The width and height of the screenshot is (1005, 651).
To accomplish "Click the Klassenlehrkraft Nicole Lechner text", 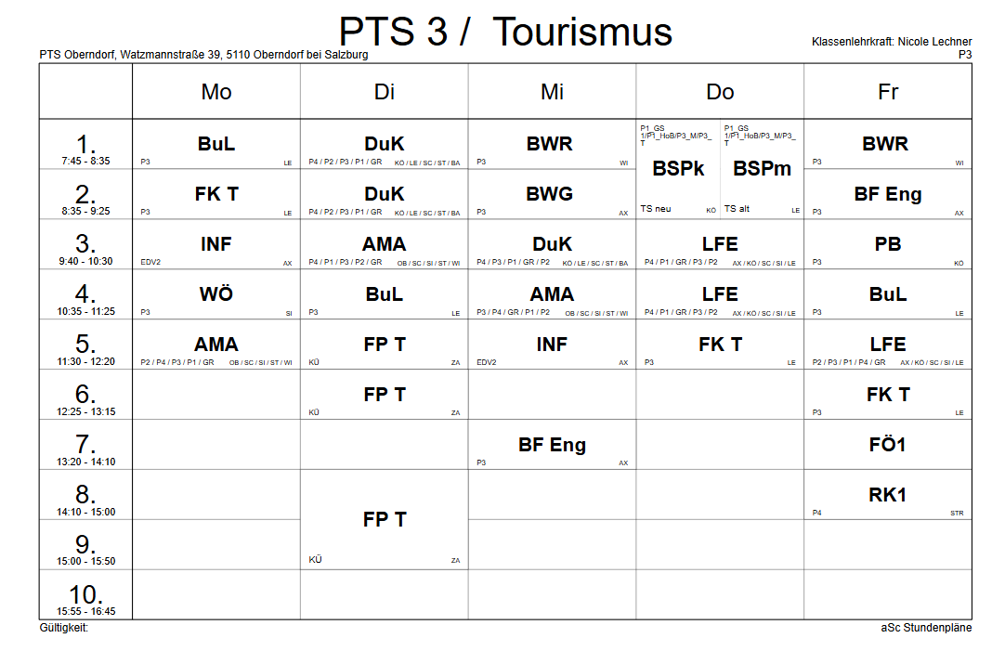I will (892, 42).
